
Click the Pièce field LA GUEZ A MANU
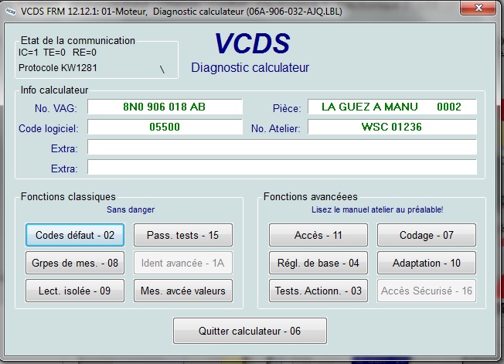[392, 107]
